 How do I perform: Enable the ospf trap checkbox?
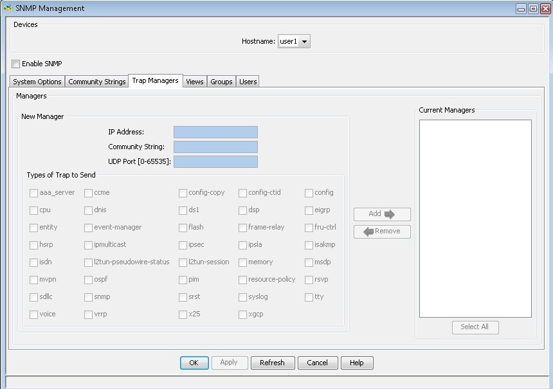[x=88, y=280]
